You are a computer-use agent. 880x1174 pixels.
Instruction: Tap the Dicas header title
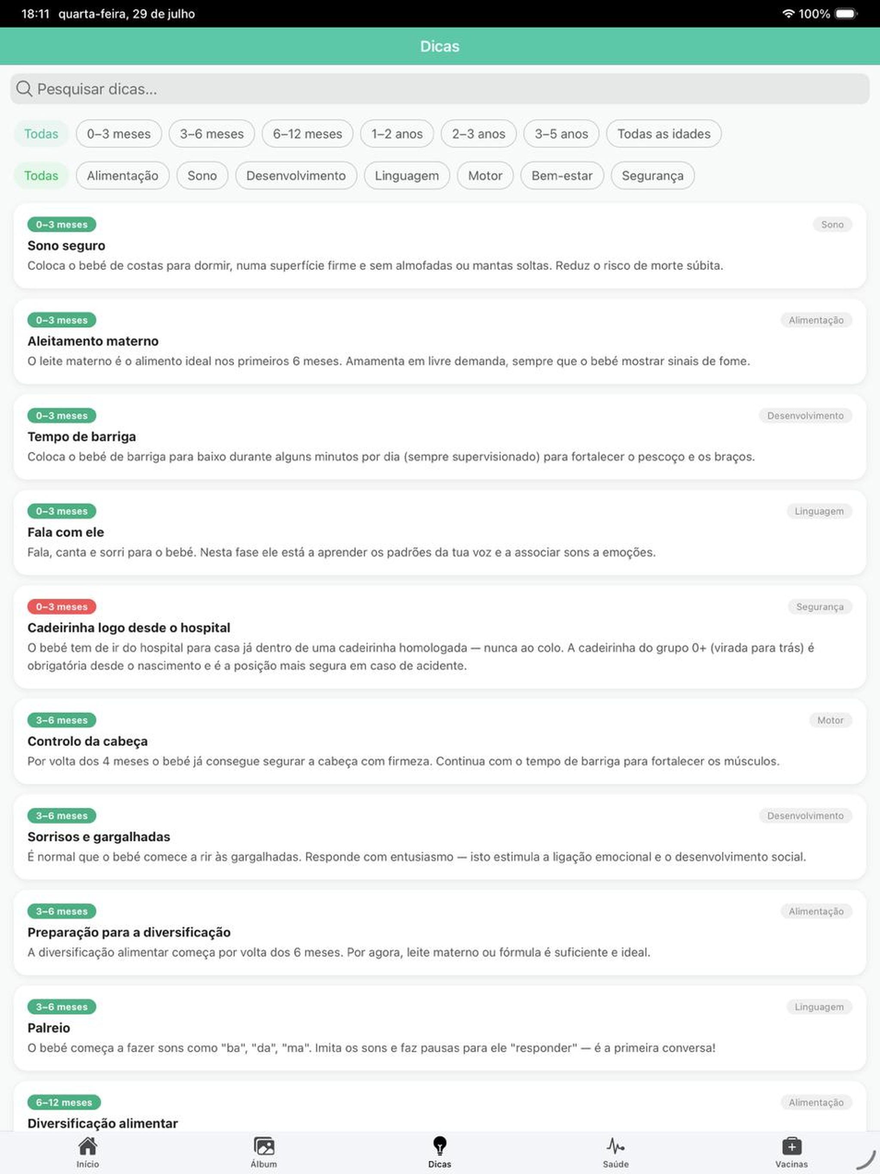440,46
